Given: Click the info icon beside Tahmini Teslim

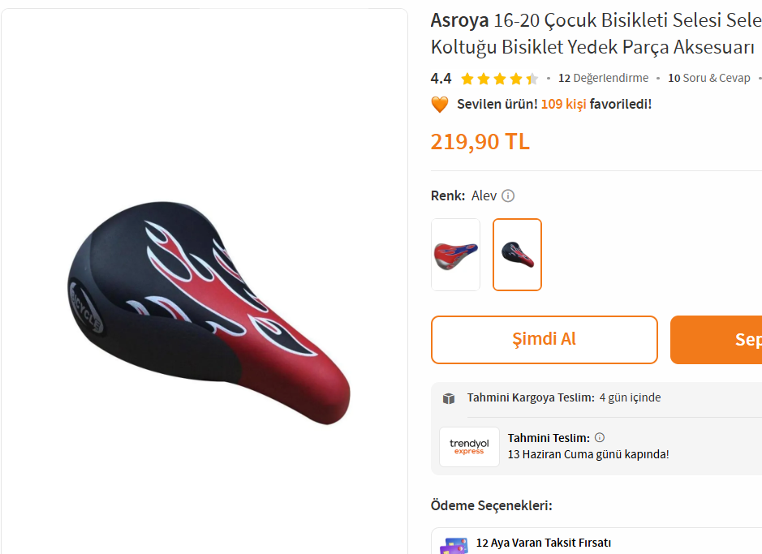Looking at the screenshot, I should pyautogui.click(x=600, y=437).
